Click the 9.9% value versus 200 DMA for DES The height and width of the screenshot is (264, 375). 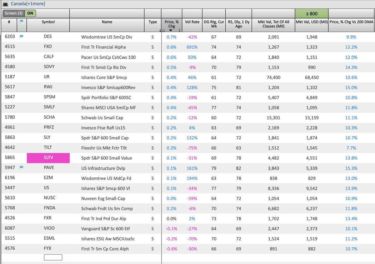click(351, 37)
